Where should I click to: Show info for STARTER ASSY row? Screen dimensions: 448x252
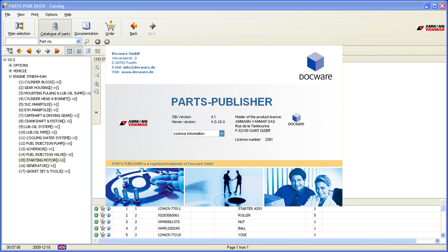click(108, 209)
